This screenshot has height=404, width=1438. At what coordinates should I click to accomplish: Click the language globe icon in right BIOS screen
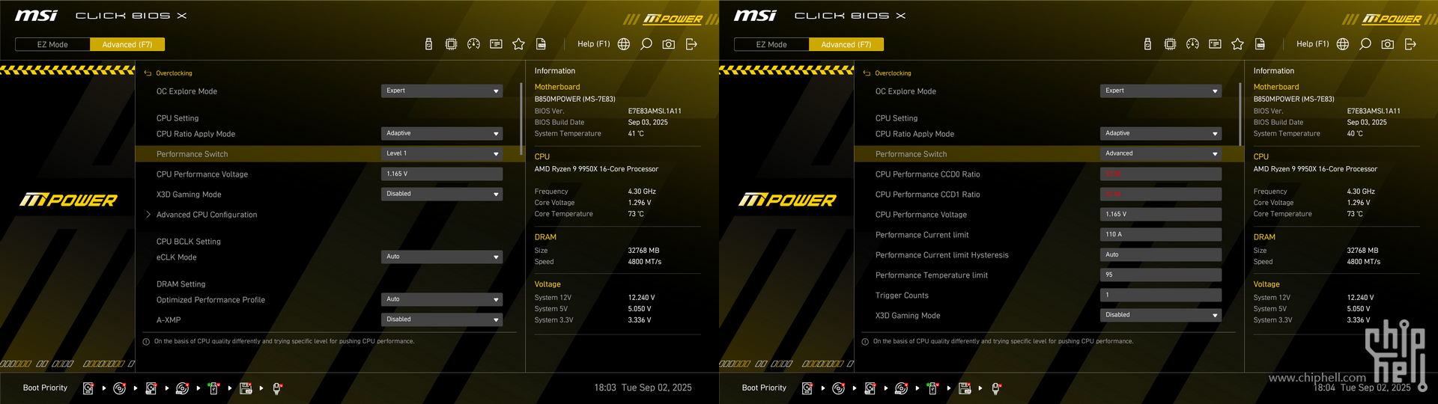click(1343, 44)
